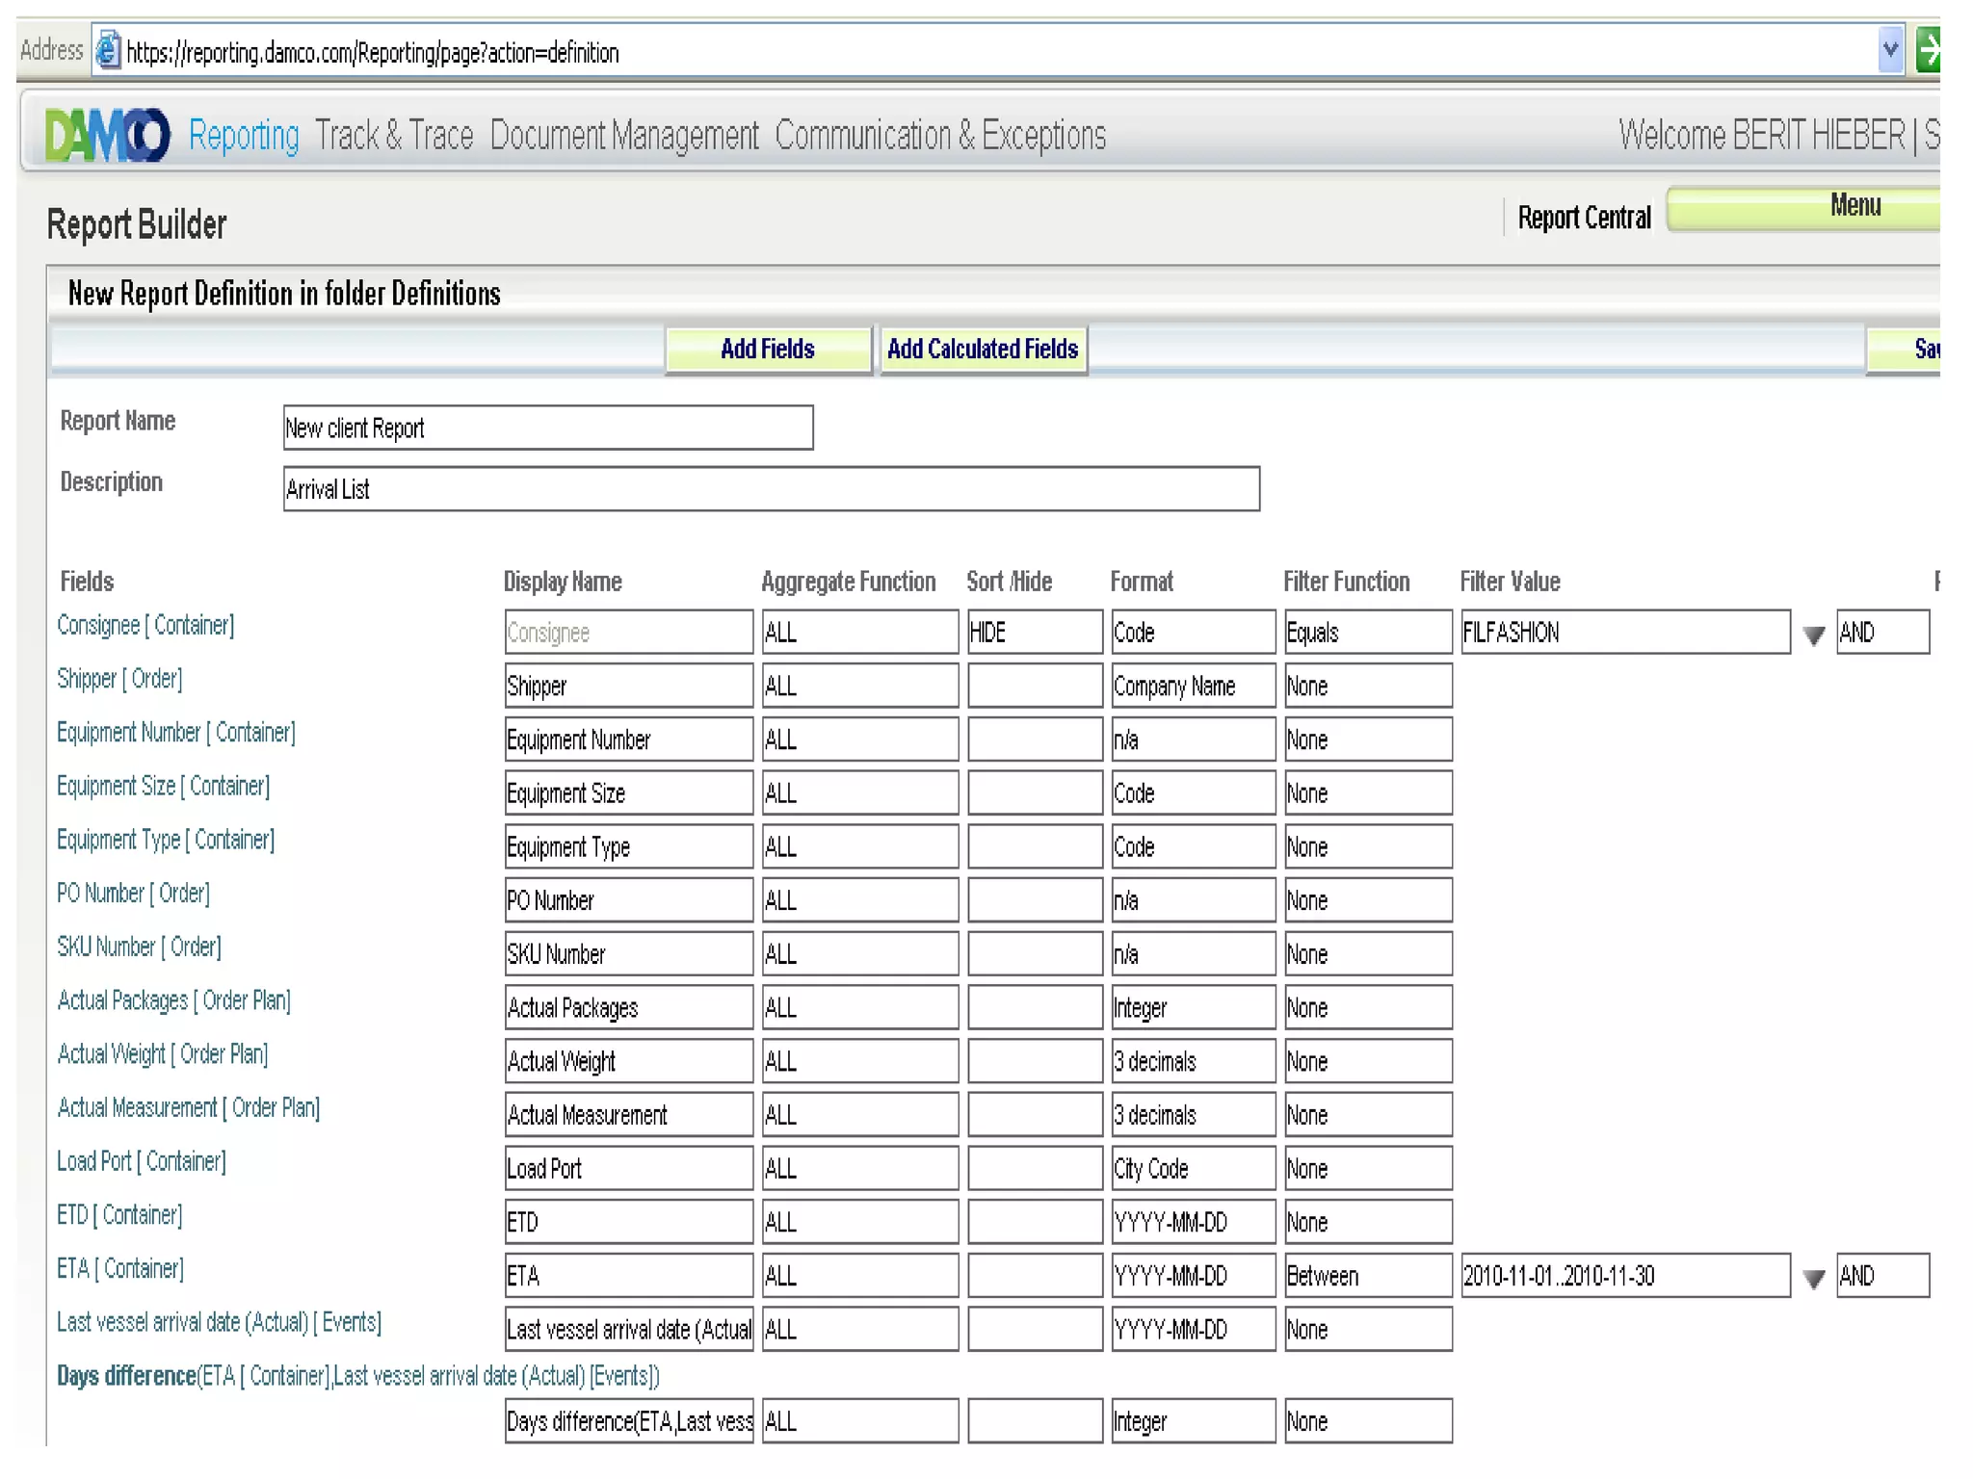Open the Consignee [Container] field link

[x=145, y=625]
